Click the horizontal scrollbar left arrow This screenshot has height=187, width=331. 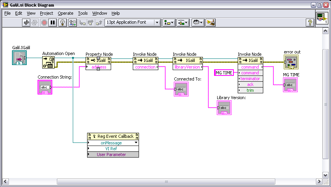(6, 182)
